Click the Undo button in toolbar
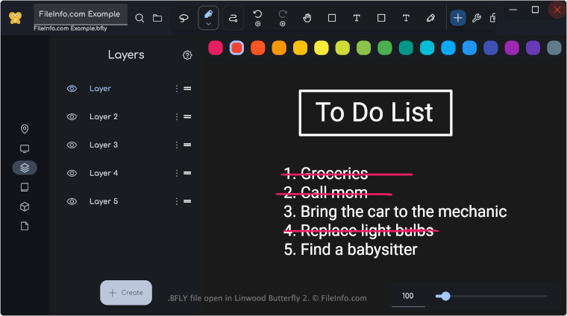Viewport: 567px width, 316px height. 257,15
